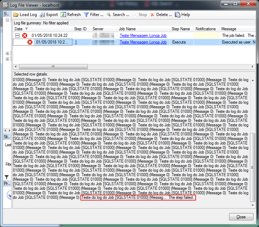This screenshot has height=227, width=259.
Task: Click left scroll arrow in left pane
Action: [x=6, y=131]
